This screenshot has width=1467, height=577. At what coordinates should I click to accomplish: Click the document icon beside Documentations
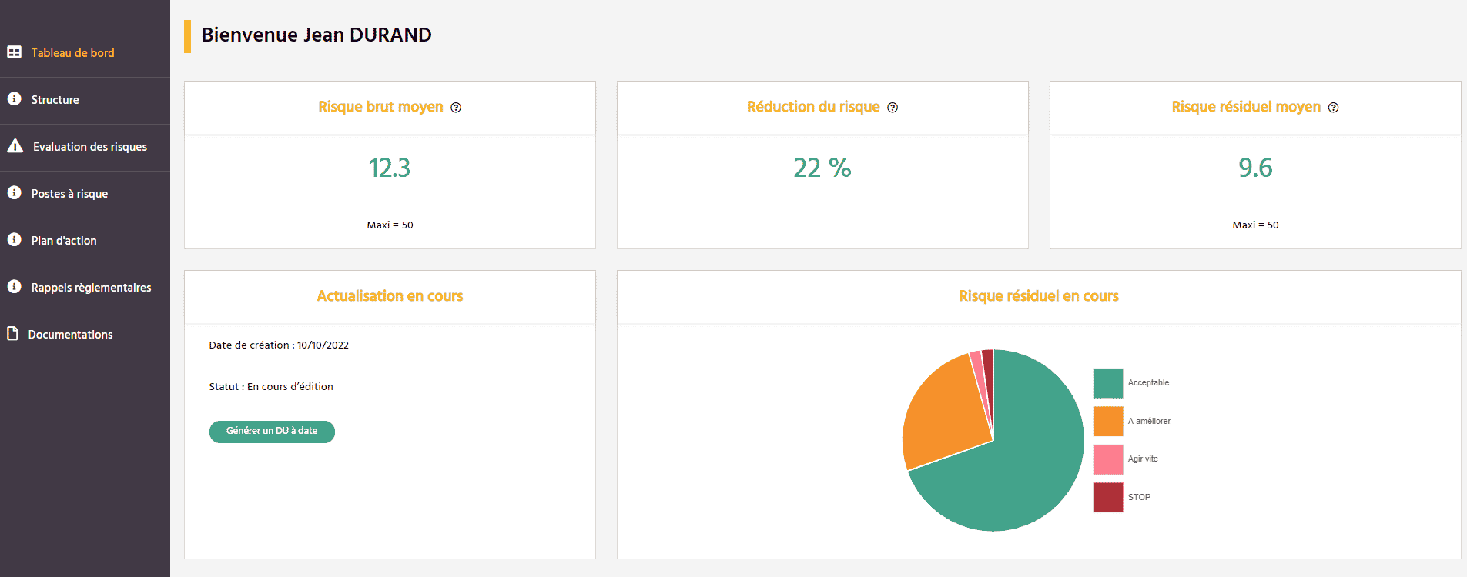12,334
